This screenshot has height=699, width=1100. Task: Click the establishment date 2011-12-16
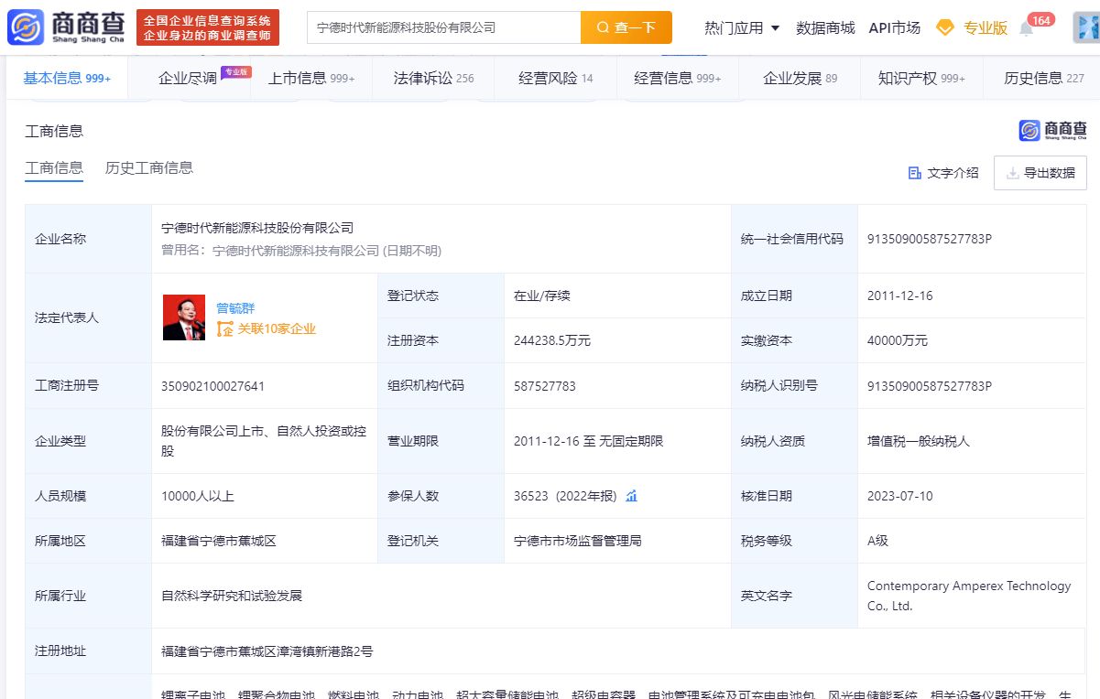coord(900,296)
